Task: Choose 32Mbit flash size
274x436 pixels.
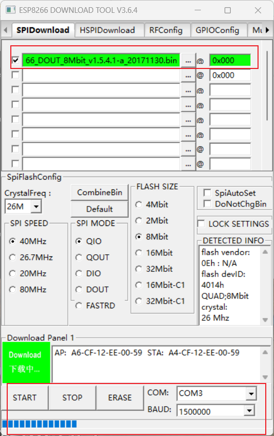Action: pyautogui.click(x=154, y=269)
